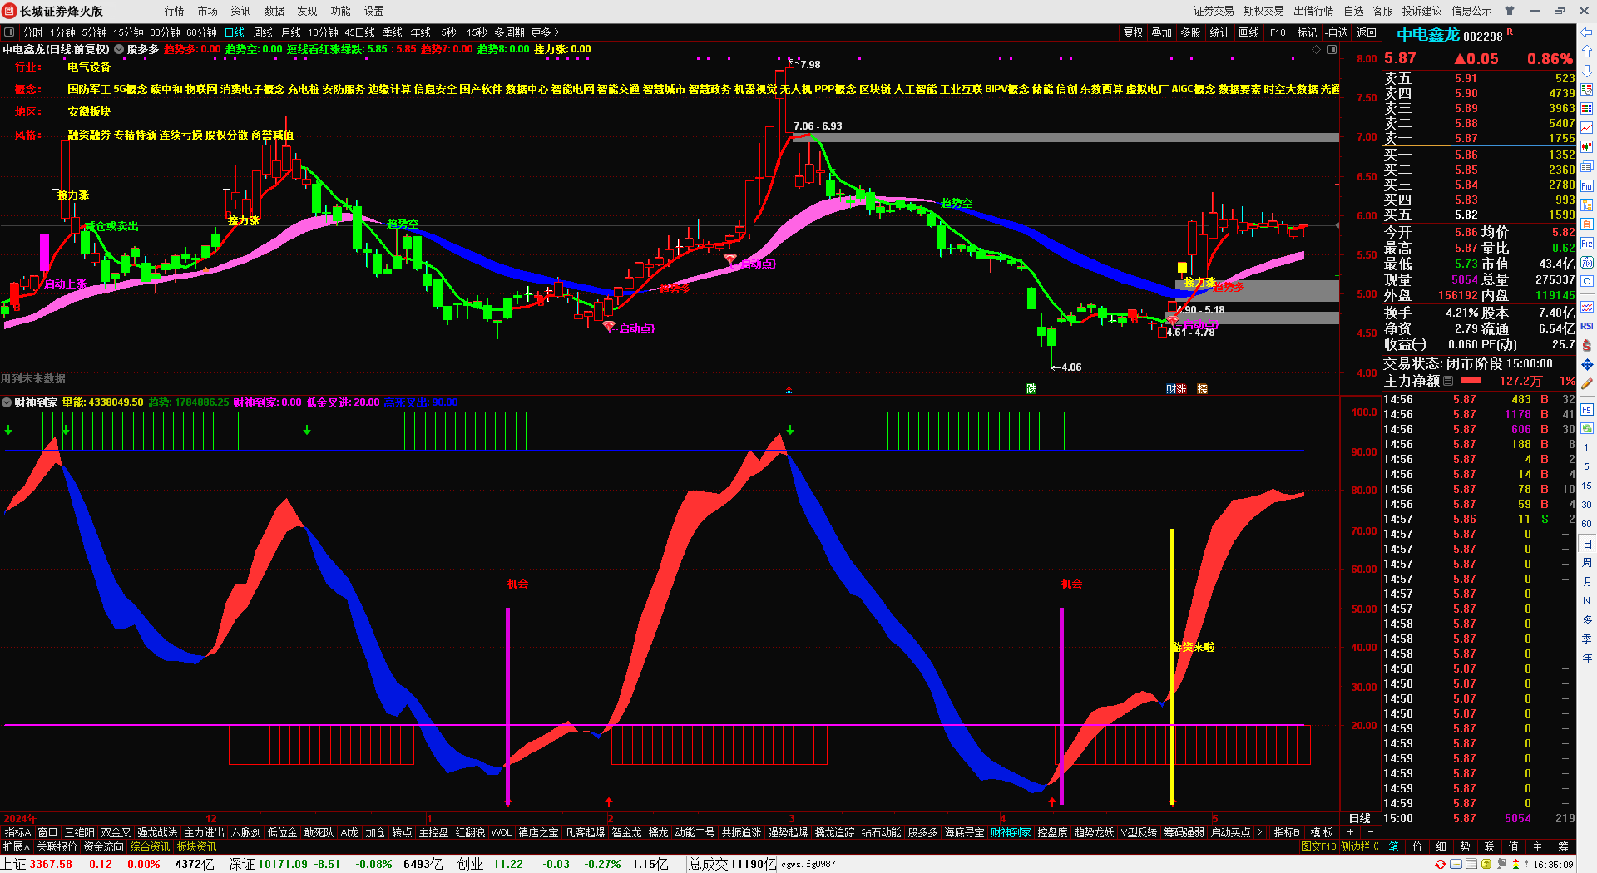Open the 设置 menu
Image resolution: width=1597 pixels, height=873 pixels.
point(374,11)
